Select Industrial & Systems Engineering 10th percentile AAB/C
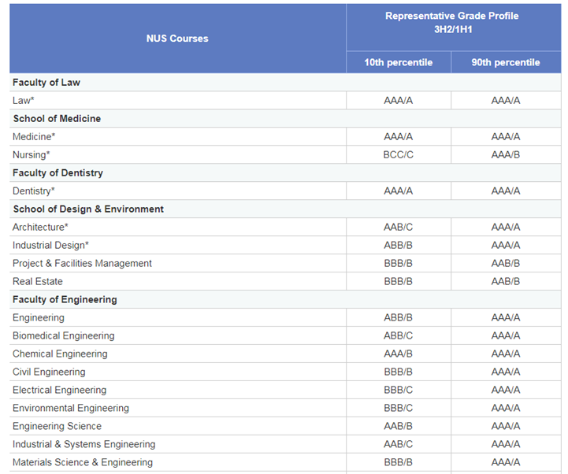568x474 pixels. pyautogui.click(x=399, y=444)
